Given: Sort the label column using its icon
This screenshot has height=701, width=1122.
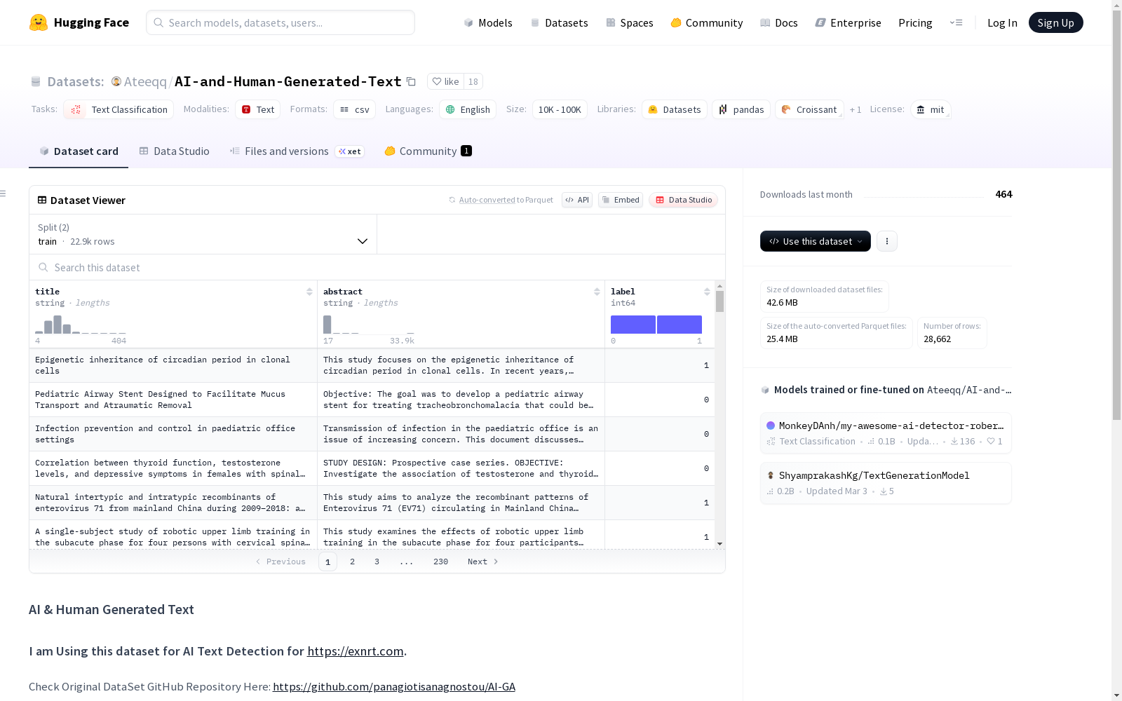Looking at the screenshot, I should coord(707,292).
